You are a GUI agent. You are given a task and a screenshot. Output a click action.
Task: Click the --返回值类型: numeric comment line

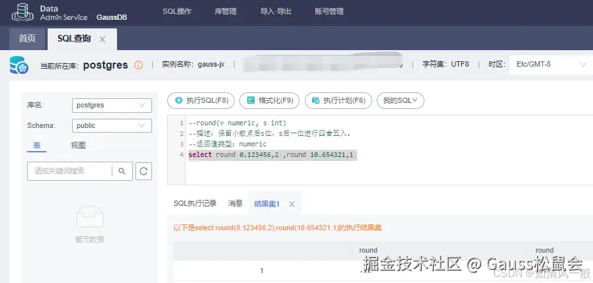point(227,144)
